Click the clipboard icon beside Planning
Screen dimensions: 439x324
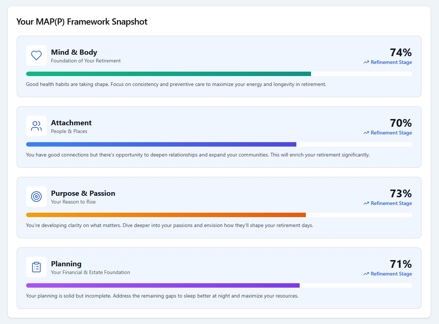coord(36,267)
